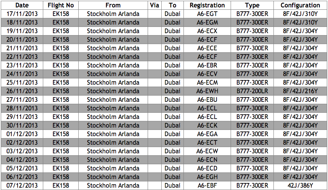Image resolution: width=328 pixels, height=190 pixels.
Task: Select the Type column header
Action: pos(252,5)
